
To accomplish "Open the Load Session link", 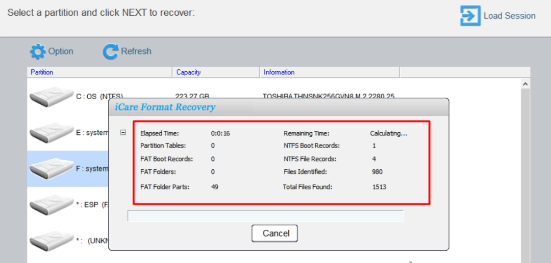I will pyautogui.click(x=509, y=16).
